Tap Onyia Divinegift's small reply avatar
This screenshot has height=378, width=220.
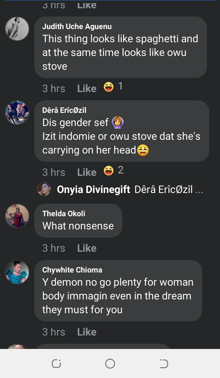coord(43,189)
